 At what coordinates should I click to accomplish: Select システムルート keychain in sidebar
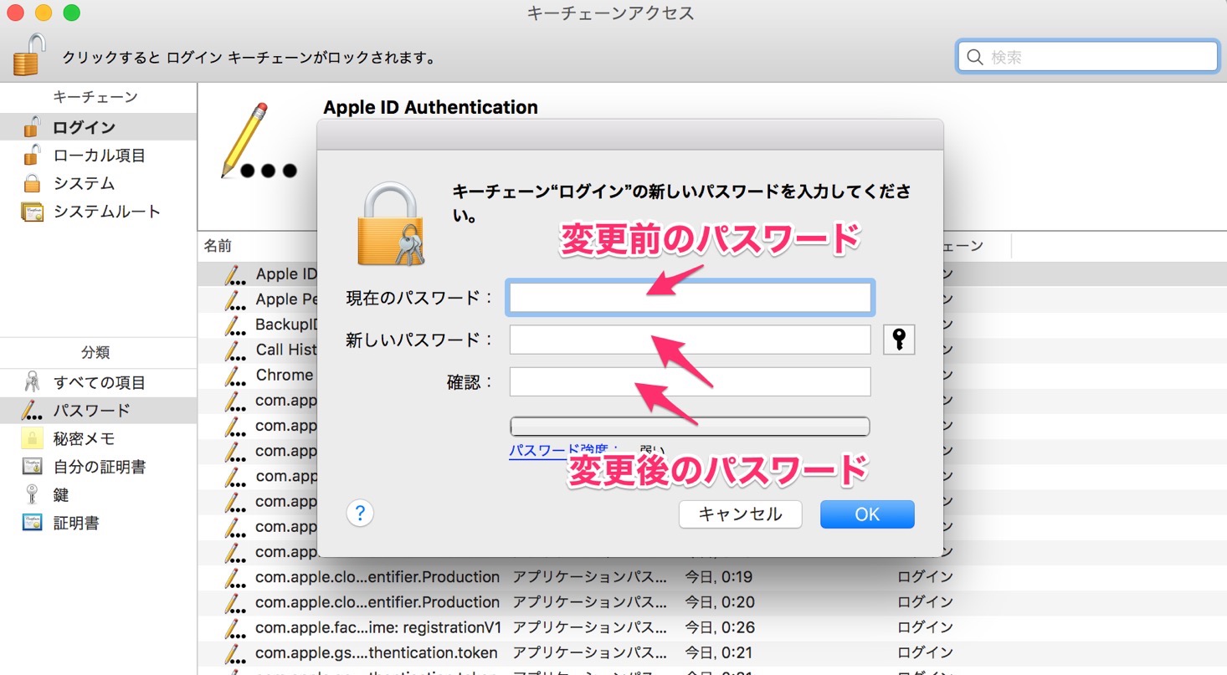coord(98,212)
